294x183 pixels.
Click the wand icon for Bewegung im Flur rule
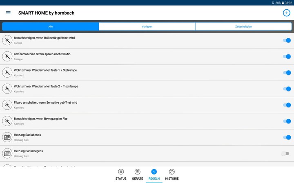(7, 121)
